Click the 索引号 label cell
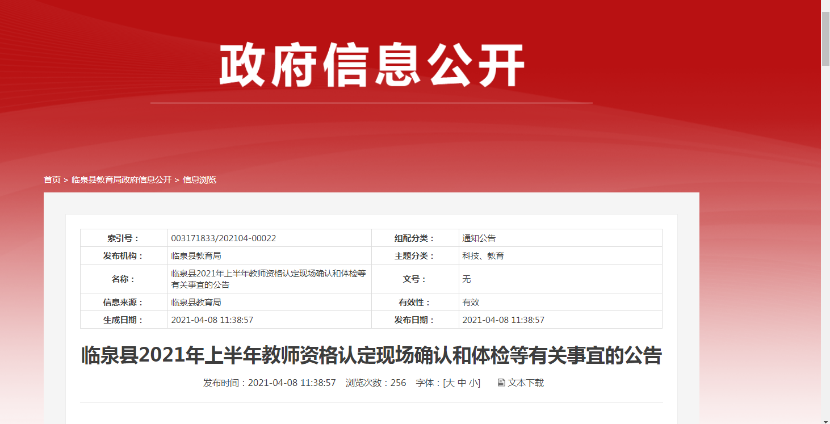 (124, 238)
